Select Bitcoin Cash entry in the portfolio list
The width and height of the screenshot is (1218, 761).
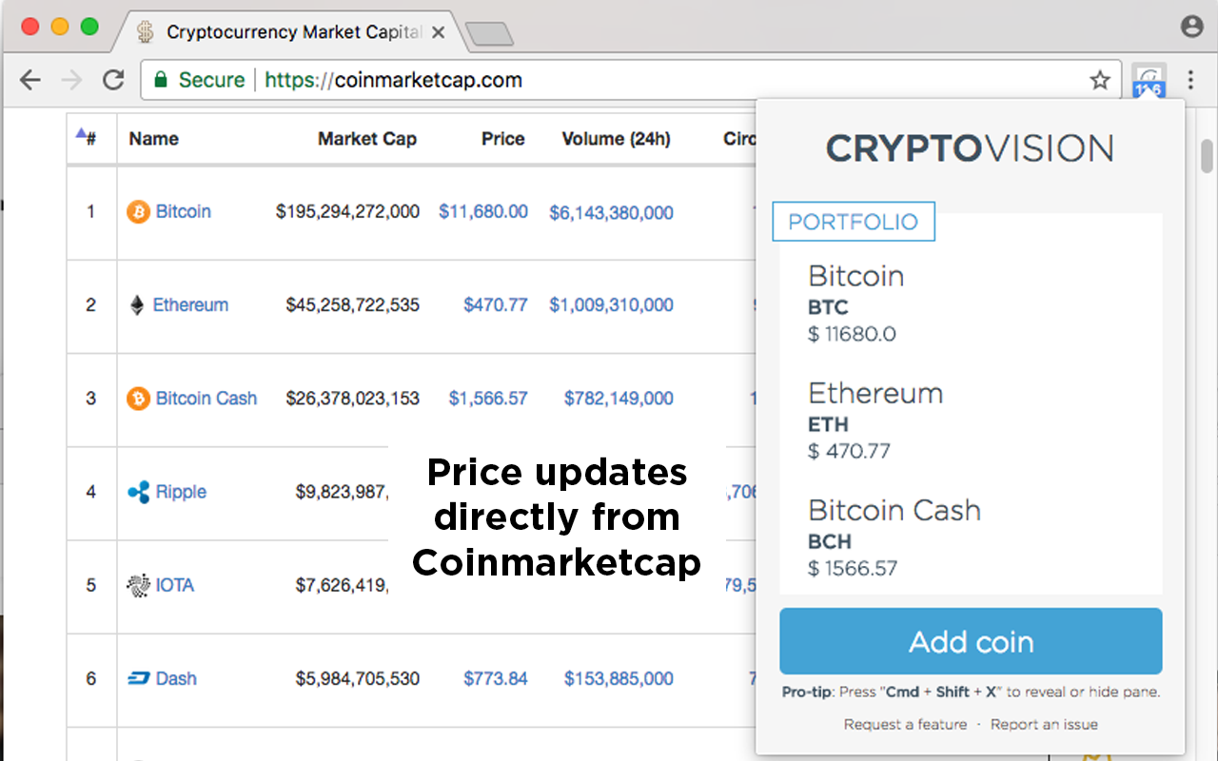coord(971,537)
